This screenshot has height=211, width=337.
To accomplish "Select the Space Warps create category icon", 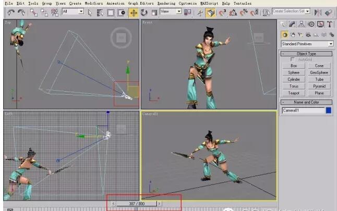I will 324,34.
